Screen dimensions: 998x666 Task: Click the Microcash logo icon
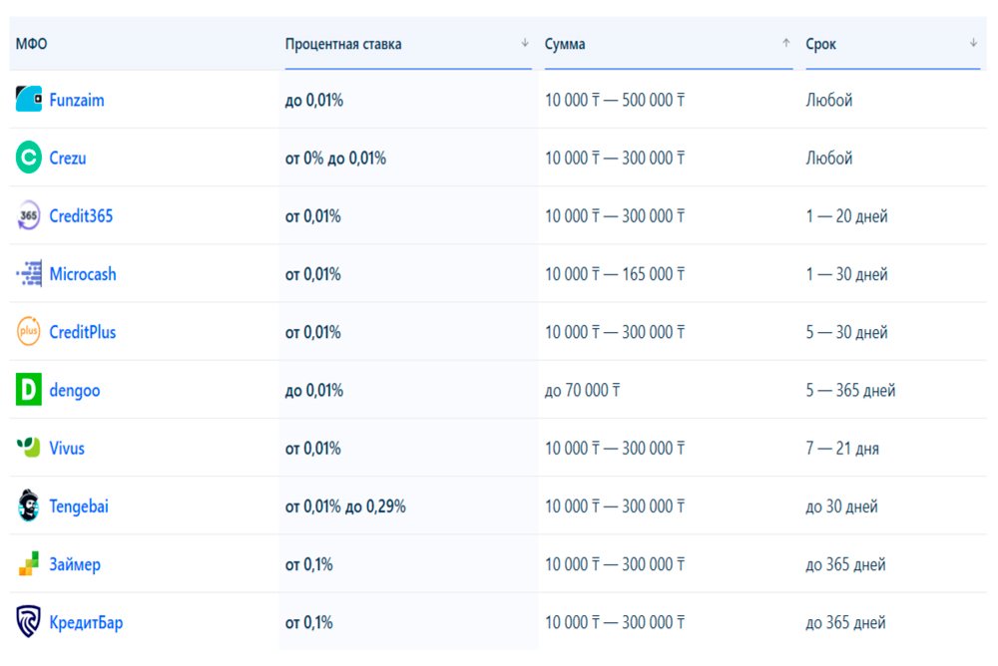29,273
